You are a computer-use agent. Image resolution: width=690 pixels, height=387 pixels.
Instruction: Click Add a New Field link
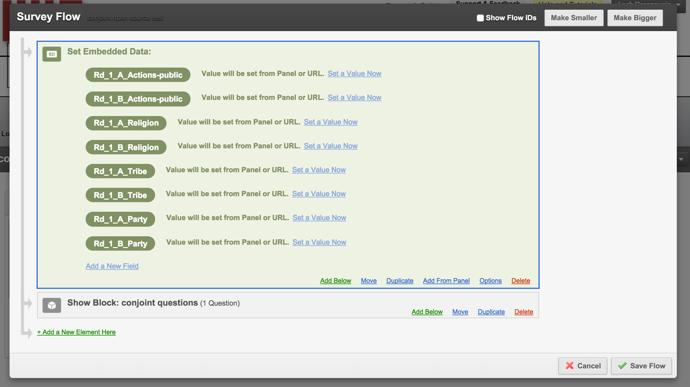coord(112,266)
